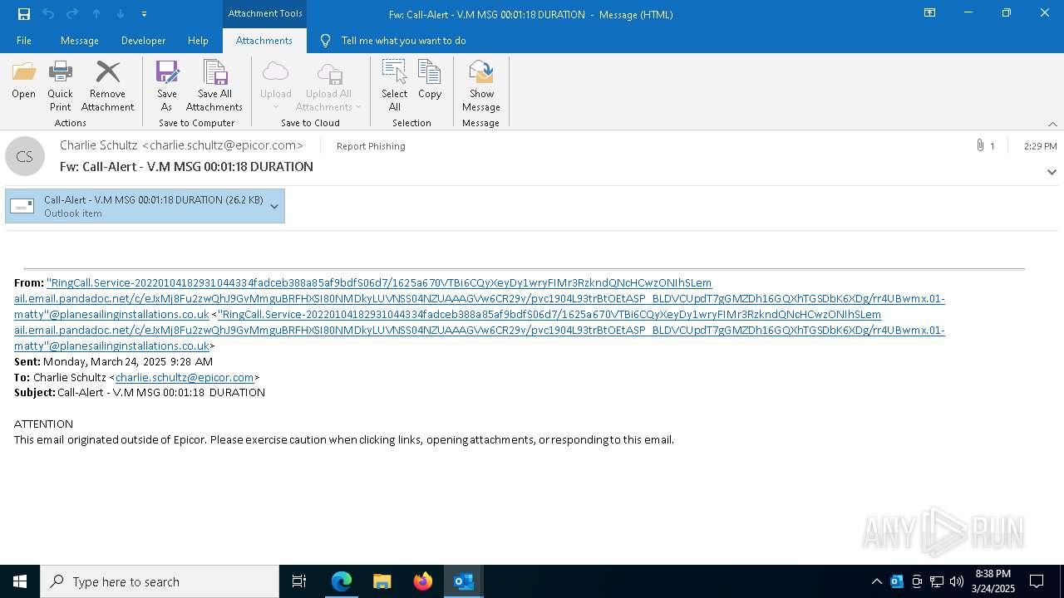
Task: Open the Help tab
Action: click(198, 40)
